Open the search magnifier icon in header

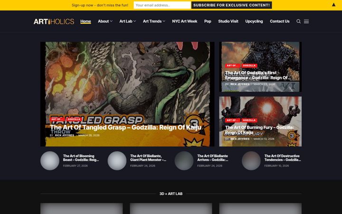[298, 21]
